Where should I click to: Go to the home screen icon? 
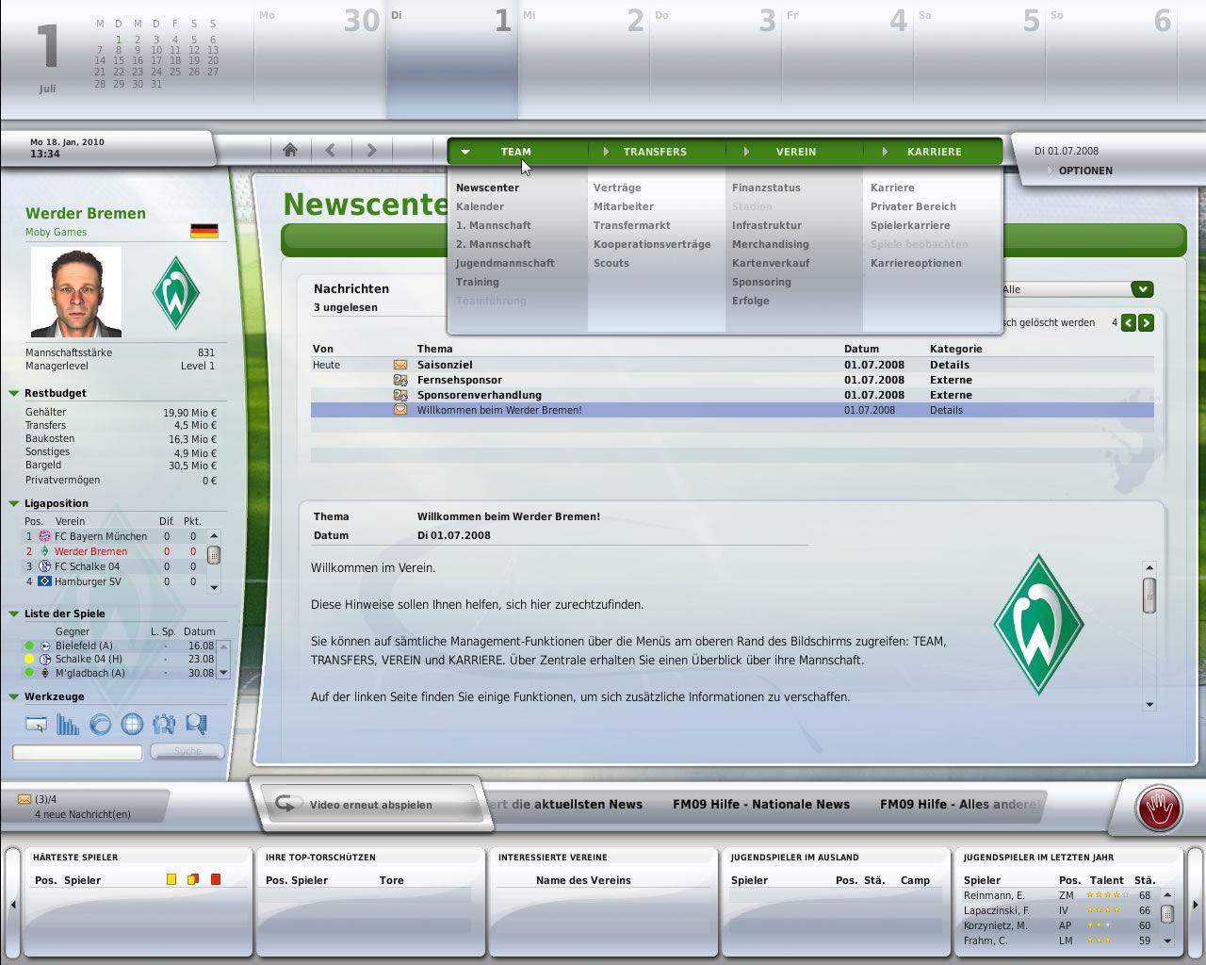click(290, 150)
